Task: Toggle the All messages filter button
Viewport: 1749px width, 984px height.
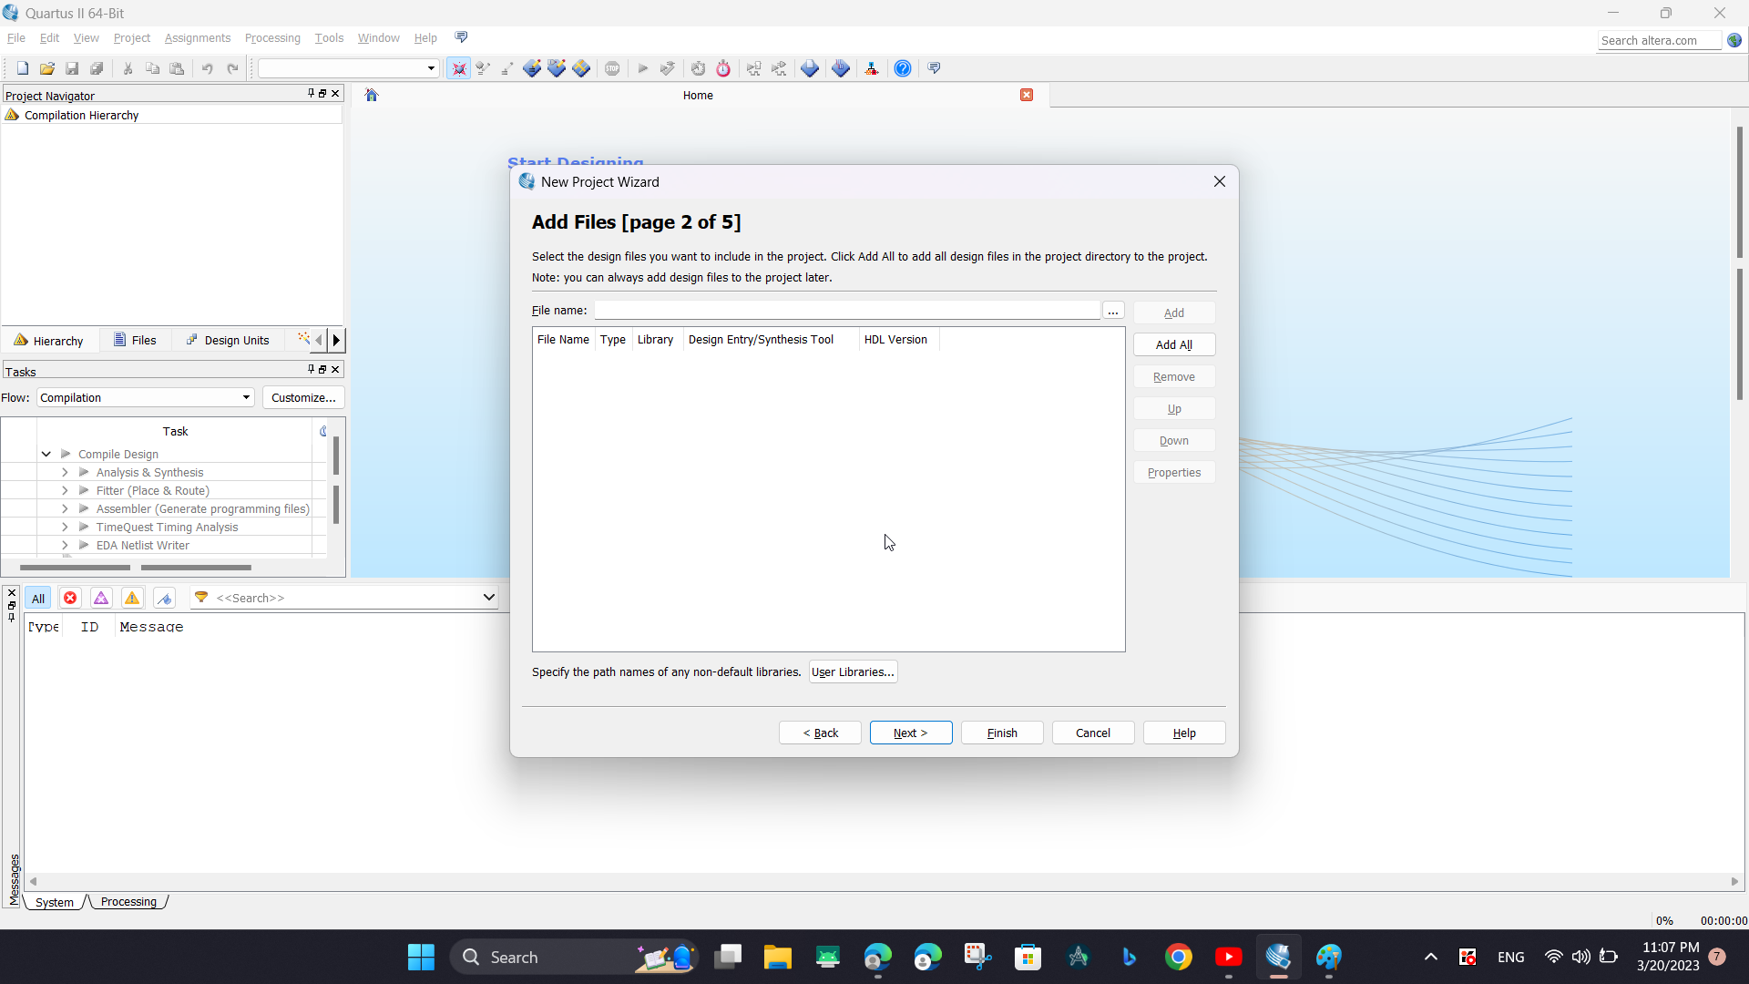Action: click(38, 598)
